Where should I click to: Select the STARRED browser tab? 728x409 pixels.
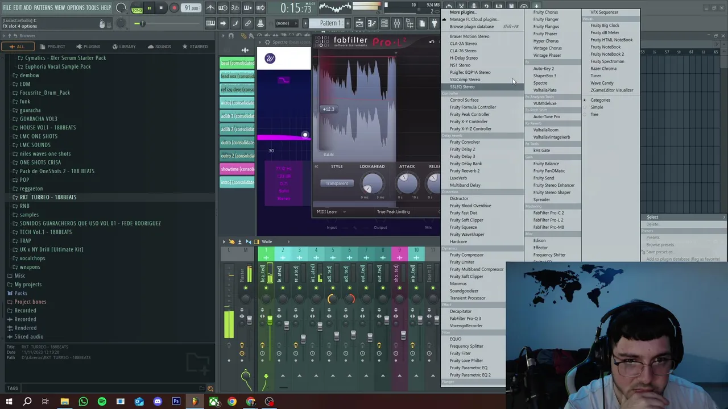(x=195, y=47)
